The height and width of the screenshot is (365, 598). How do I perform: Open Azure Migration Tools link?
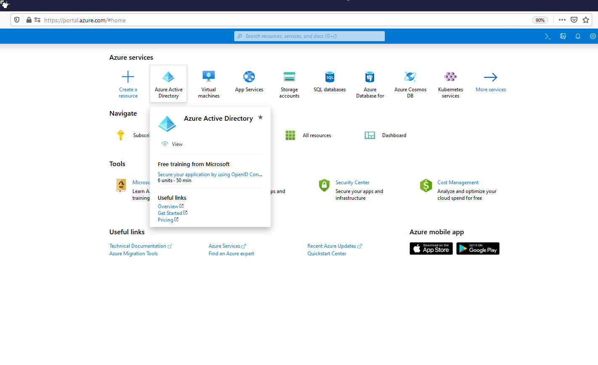click(134, 253)
